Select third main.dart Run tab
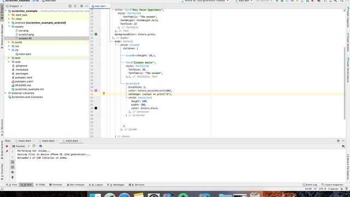The image size is (350, 197). [72, 141]
